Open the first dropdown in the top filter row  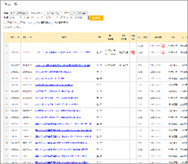point(19,13)
